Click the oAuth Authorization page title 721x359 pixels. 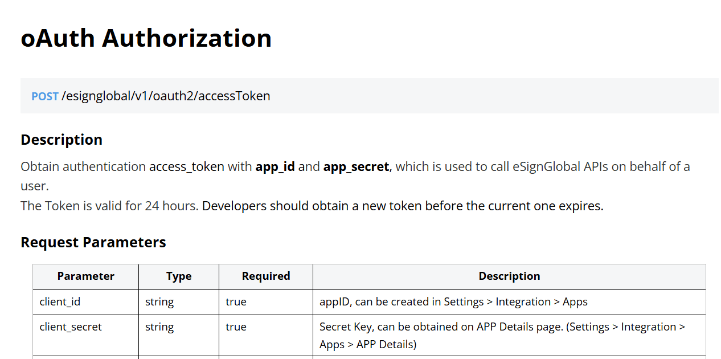(146, 38)
